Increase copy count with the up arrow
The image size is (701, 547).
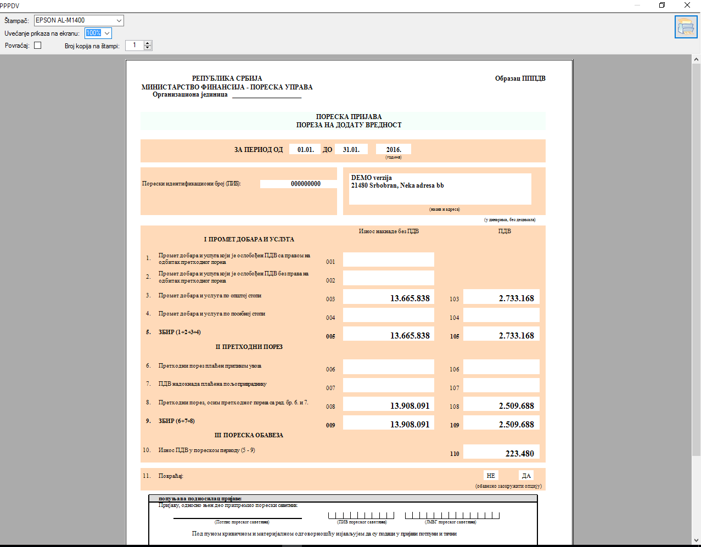[148, 43]
